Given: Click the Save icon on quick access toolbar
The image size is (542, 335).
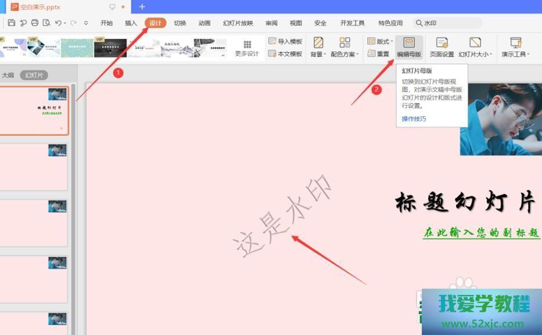Looking at the screenshot, I should pos(11,23).
